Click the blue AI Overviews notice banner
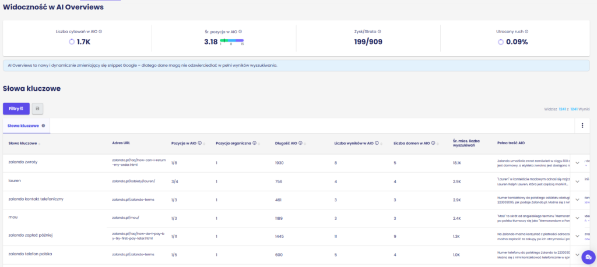 tap(296, 65)
